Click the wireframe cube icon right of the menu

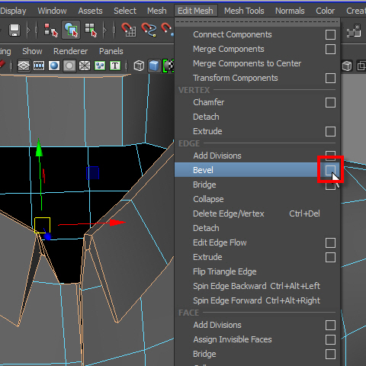[347, 66]
